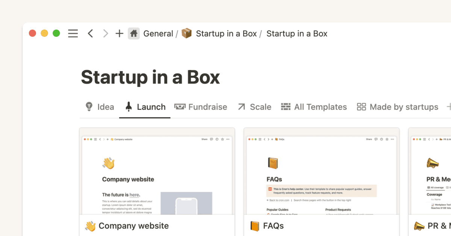451x236 pixels.
Task: Click the forward navigation chevron
Action: tap(105, 33)
